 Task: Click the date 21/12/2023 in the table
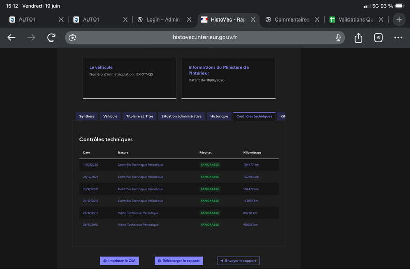tap(91, 177)
